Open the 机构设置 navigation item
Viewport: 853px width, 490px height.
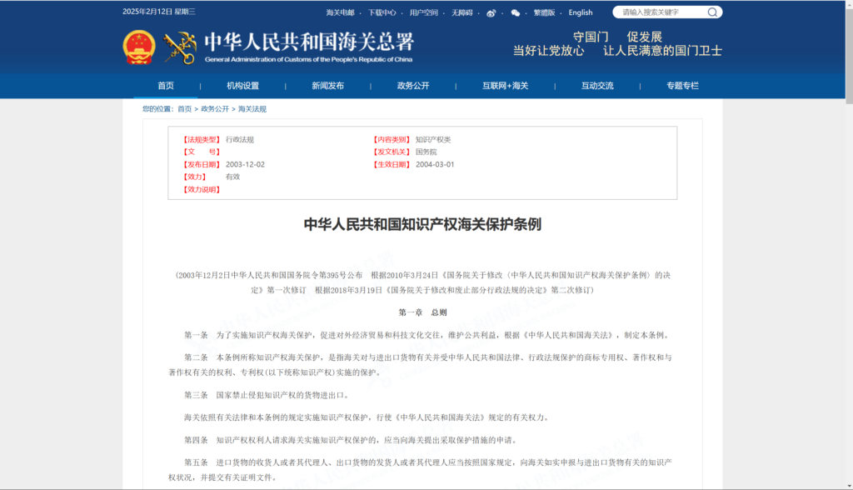242,86
